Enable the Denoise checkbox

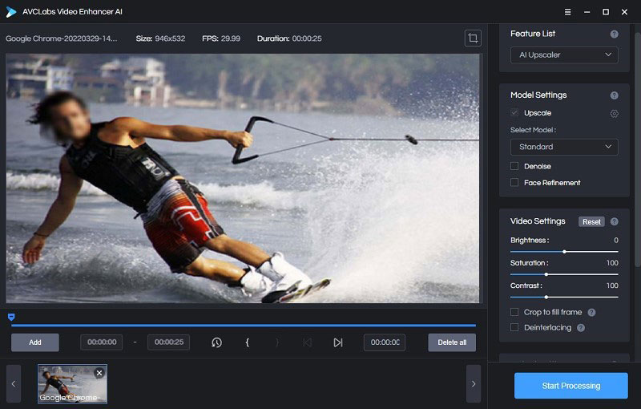coord(514,166)
